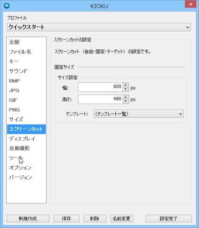Select BMP in the category list
The height and width of the screenshot is (228, 199).
click(26, 81)
